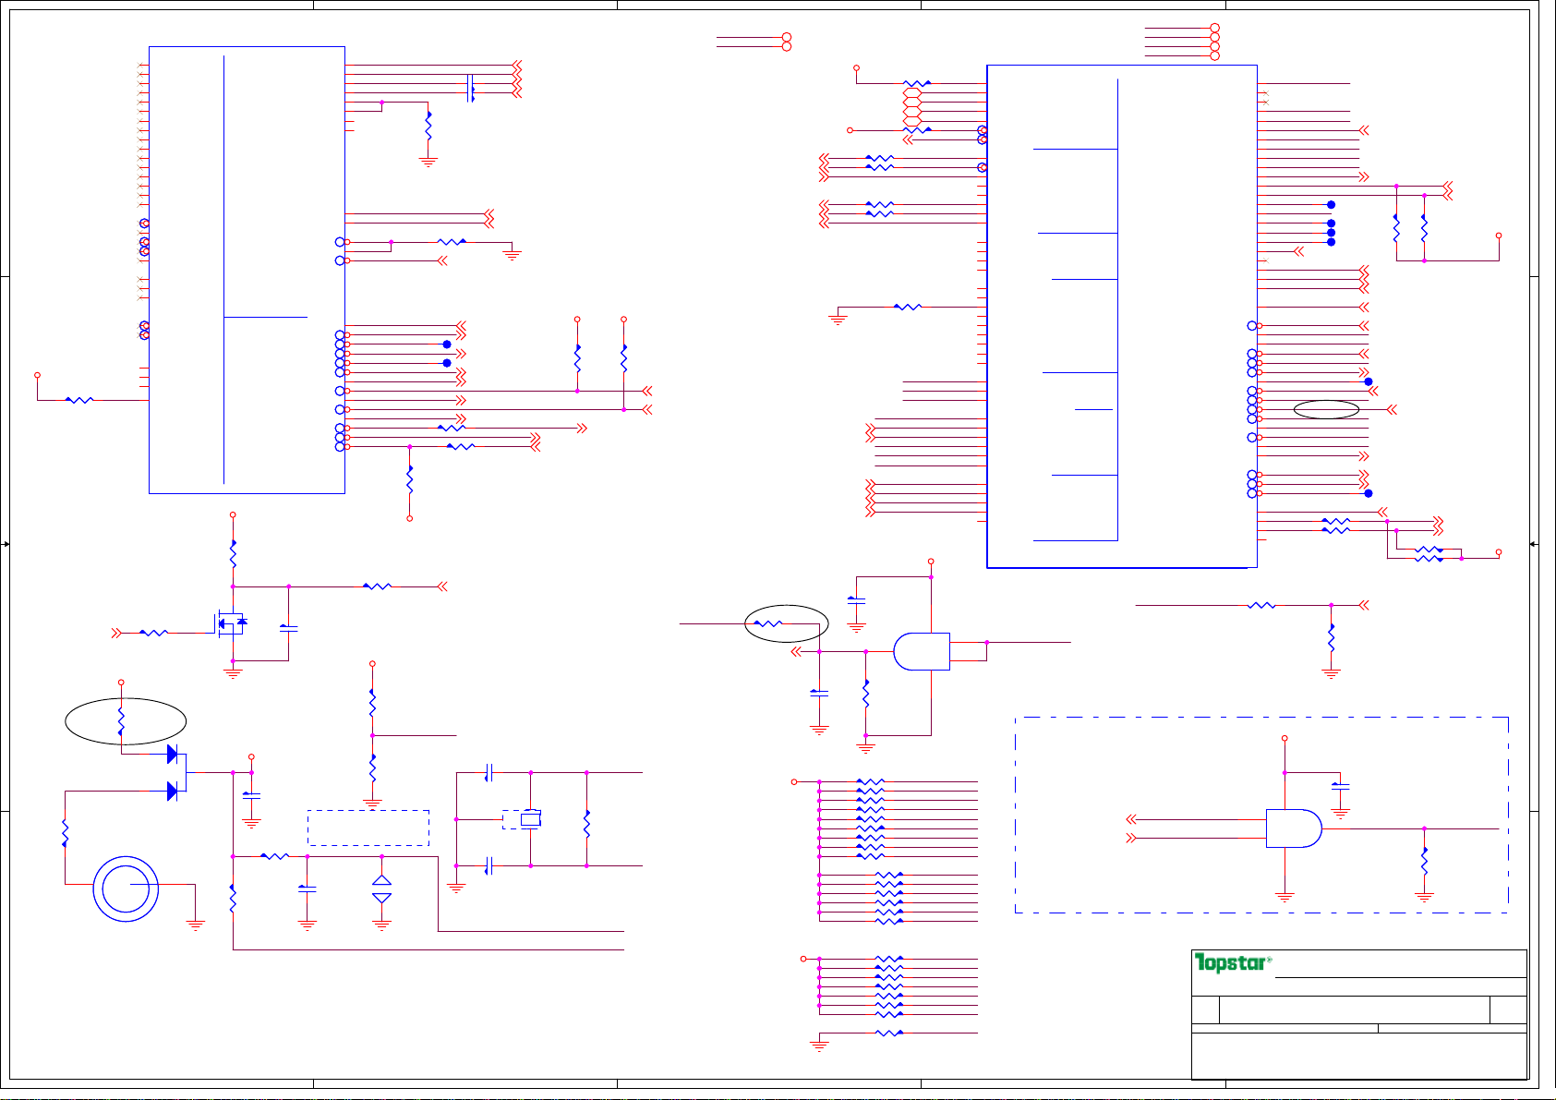The width and height of the screenshot is (1556, 1100).
Task: Select the pull-down resistor below right IC
Action: 1331,637
